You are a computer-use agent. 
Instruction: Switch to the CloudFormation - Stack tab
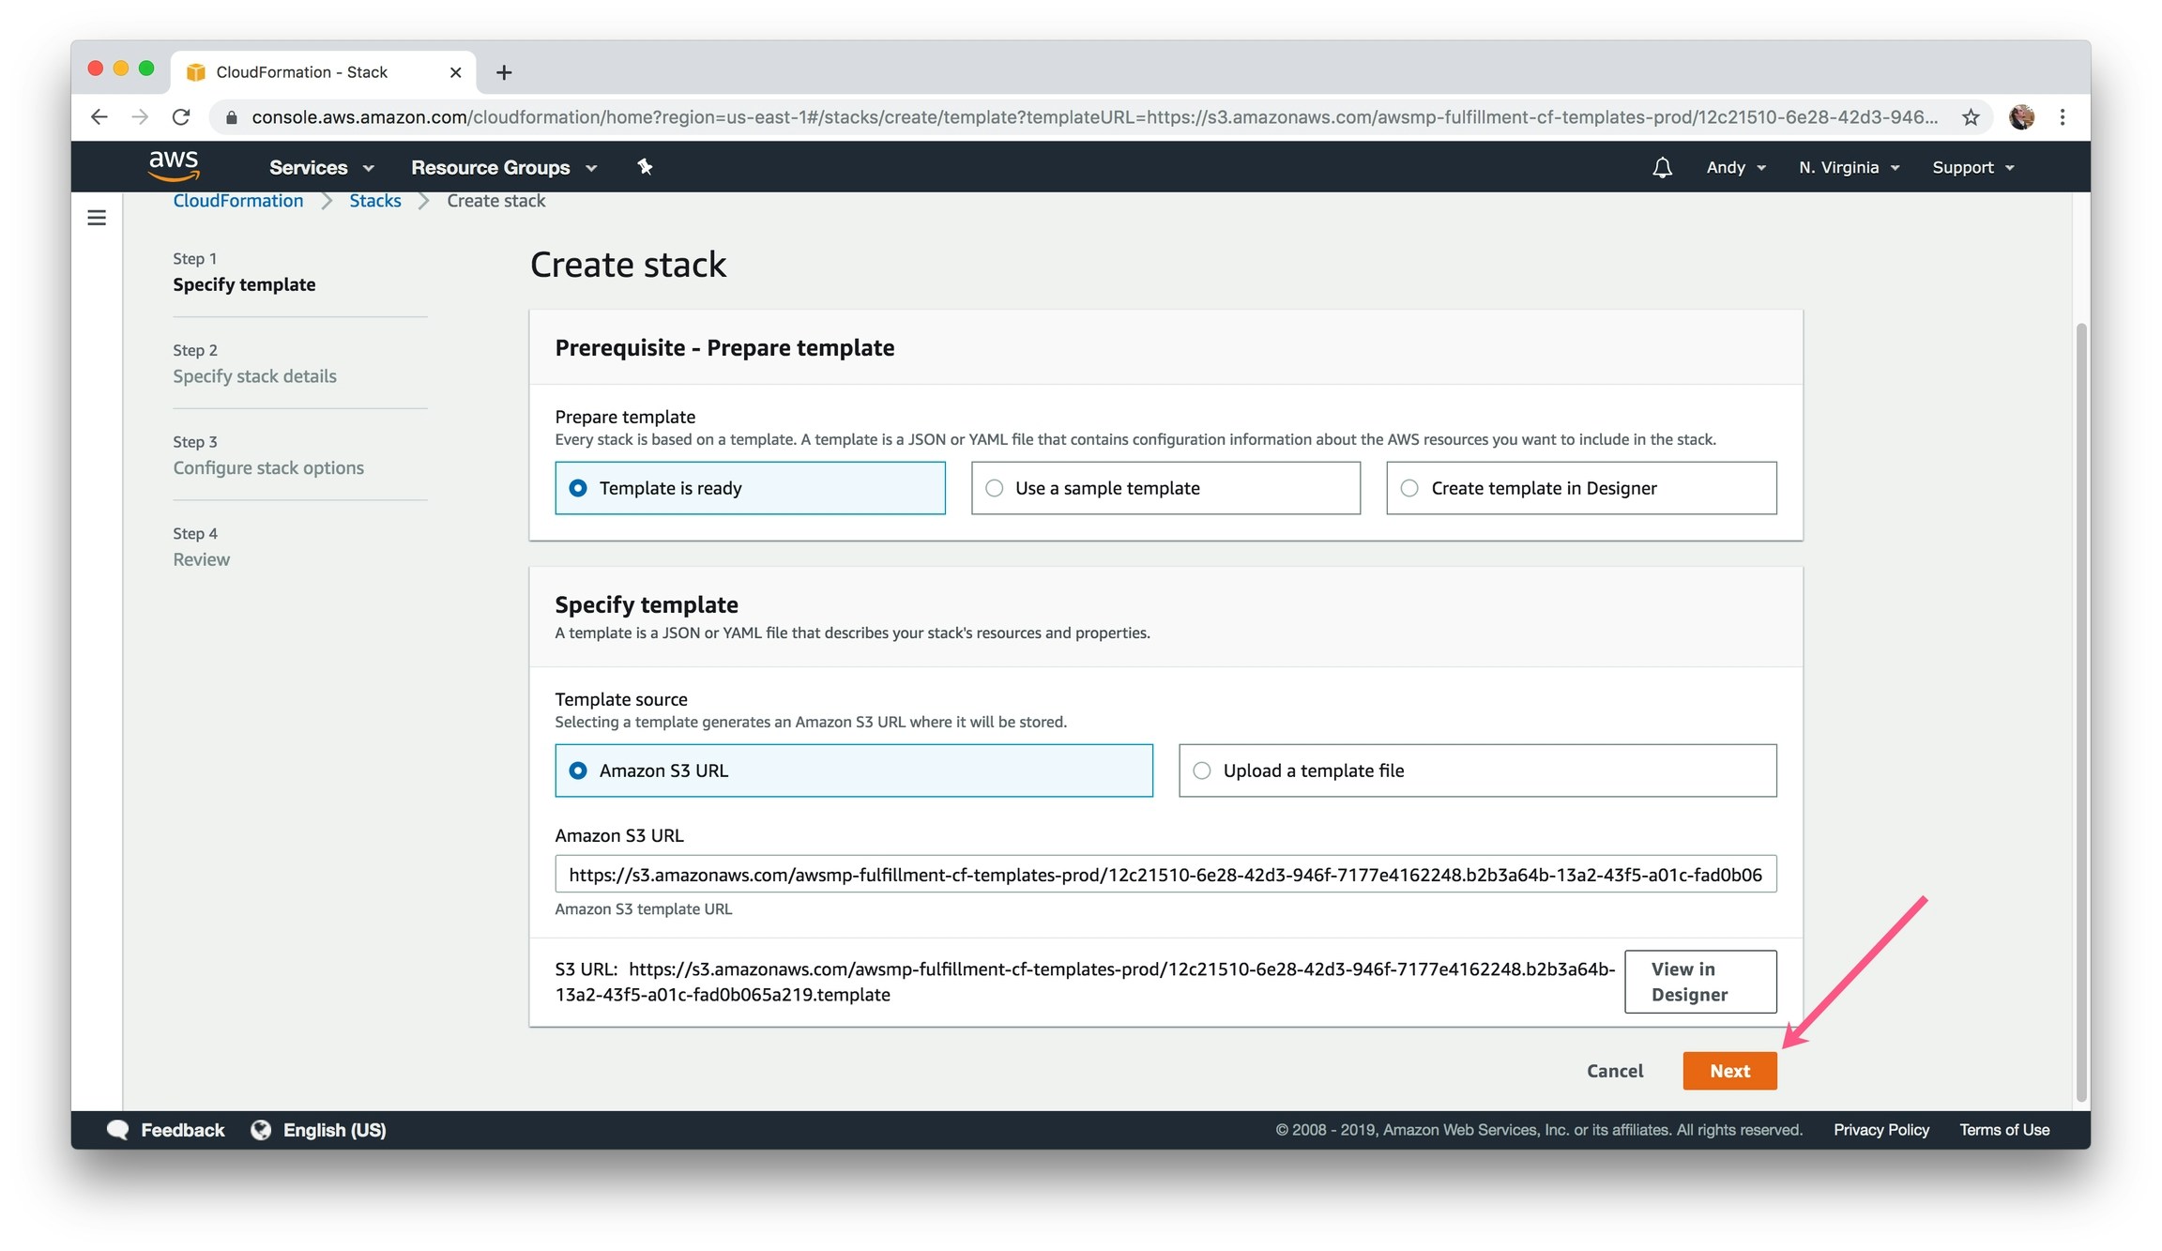coord(324,72)
